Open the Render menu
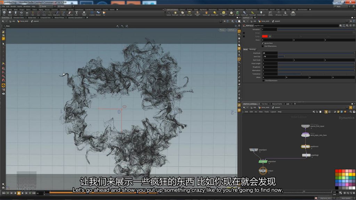Screen dimensions: 356x200 [13, 6]
